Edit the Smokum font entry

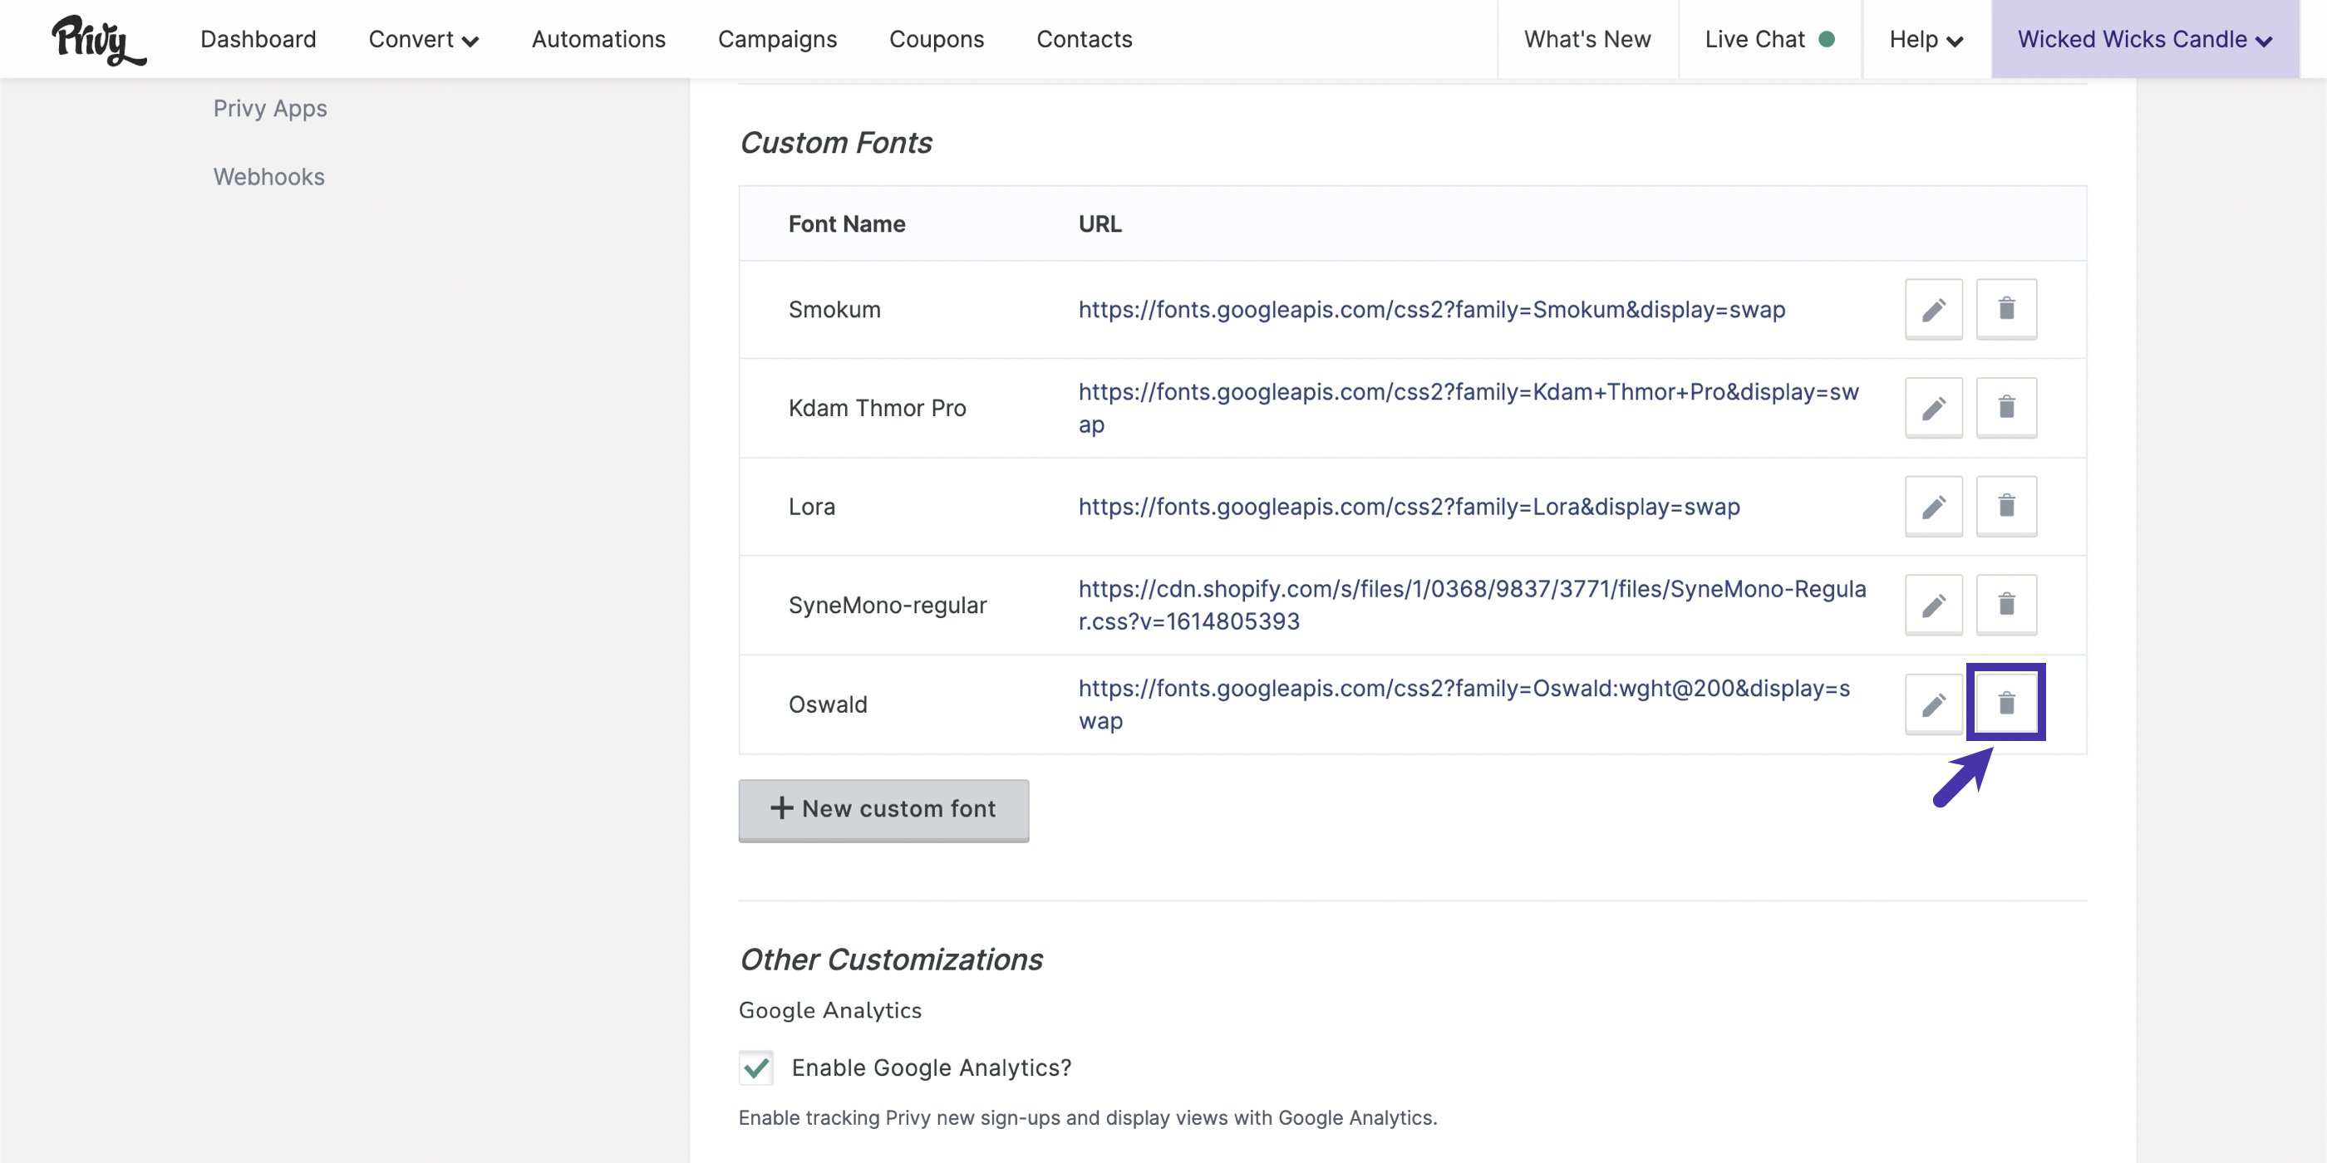pyautogui.click(x=1933, y=310)
